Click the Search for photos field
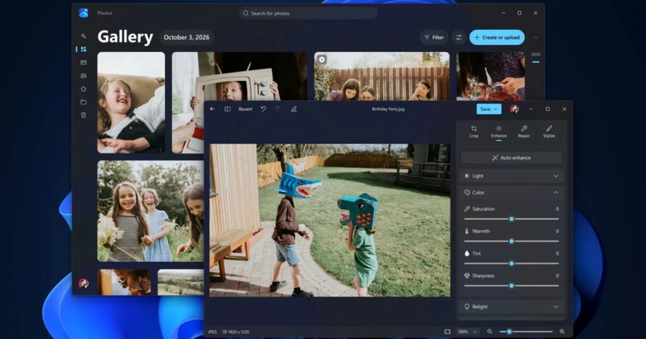 (308, 13)
